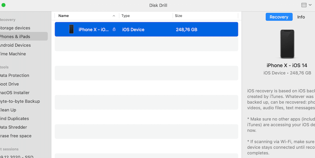
Task: Click the iOS Device type cell
Action: [x=133, y=30]
